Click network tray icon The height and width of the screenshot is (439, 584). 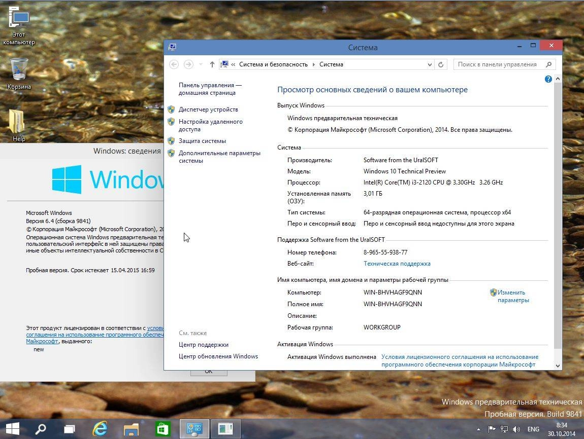(x=504, y=429)
